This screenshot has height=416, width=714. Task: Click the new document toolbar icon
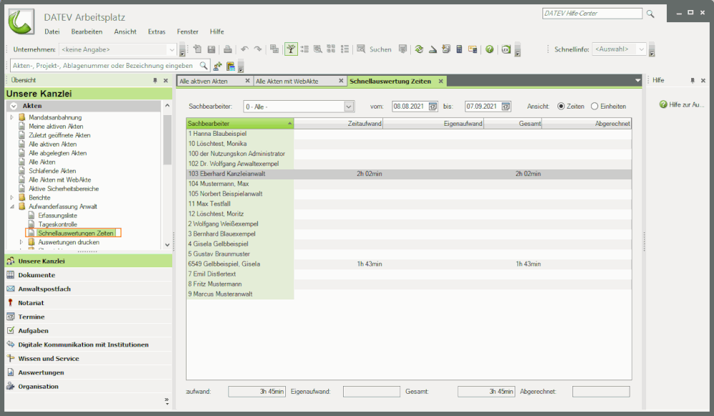point(197,49)
